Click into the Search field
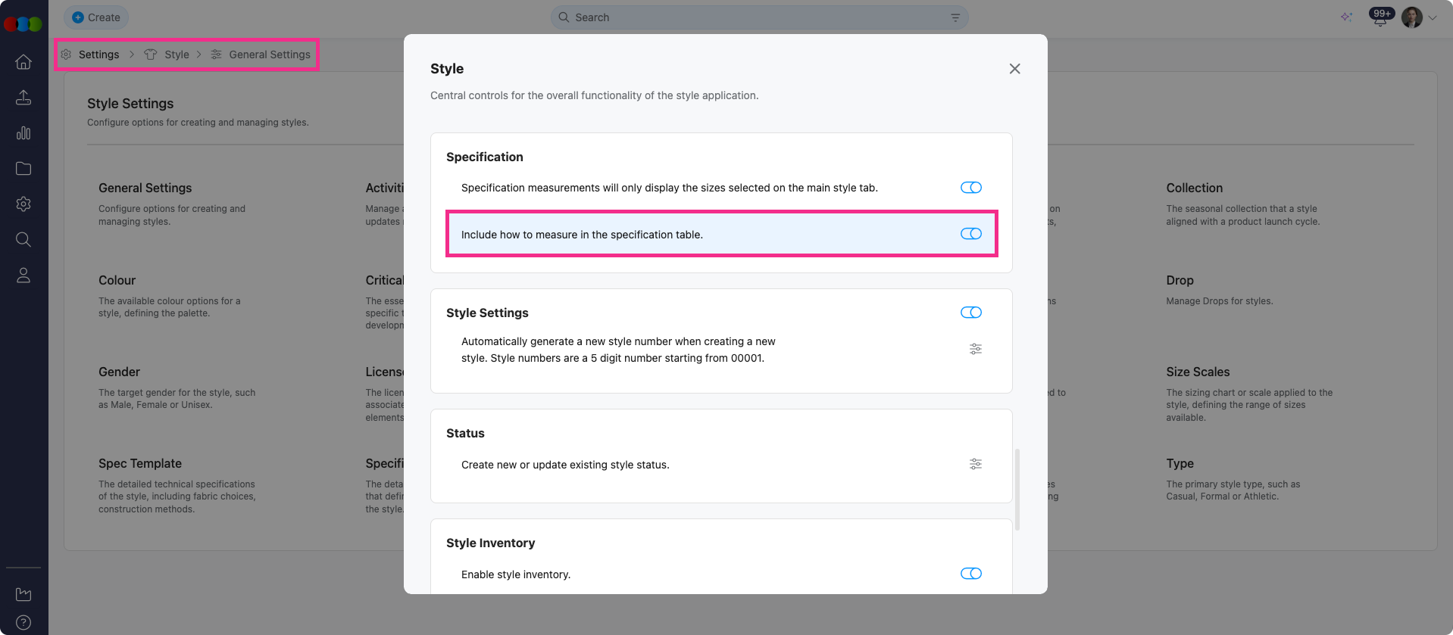 click(x=758, y=17)
